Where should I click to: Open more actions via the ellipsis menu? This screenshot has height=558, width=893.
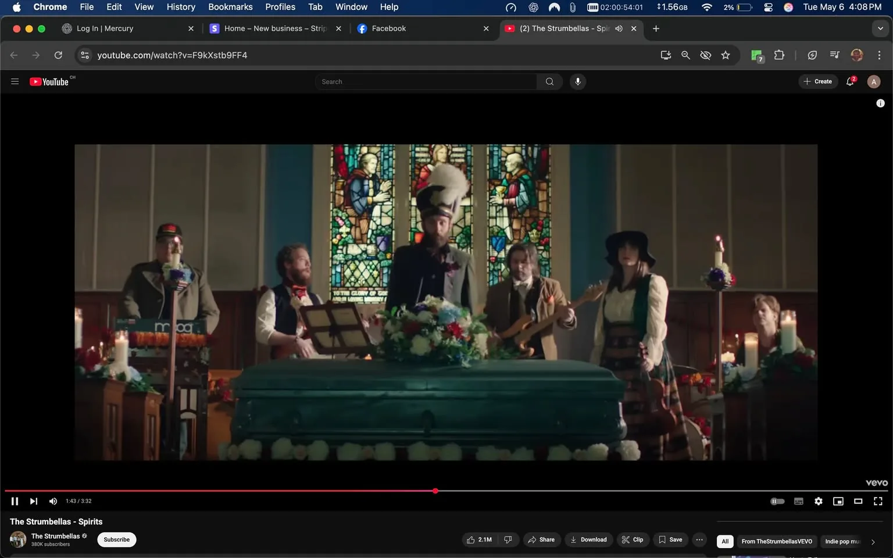(699, 539)
